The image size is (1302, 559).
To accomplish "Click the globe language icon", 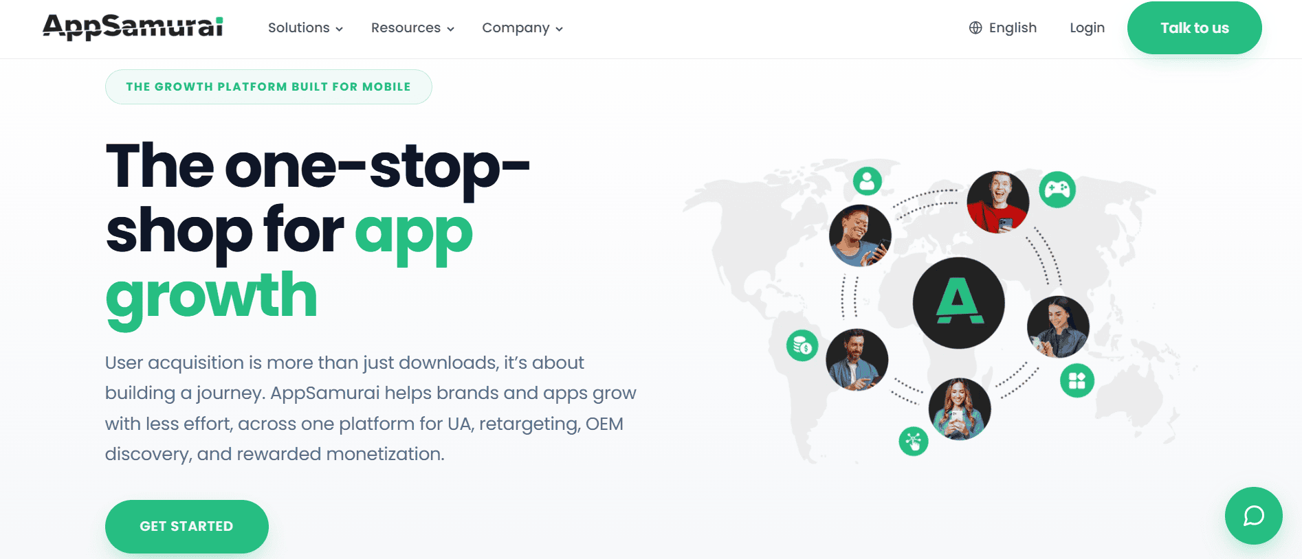I will 975,28.
